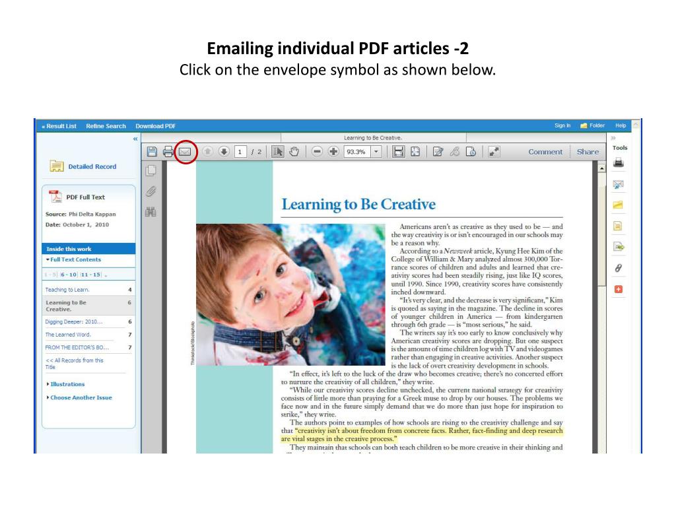Open the Share pane
This screenshot has height=507, width=676.
coord(588,152)
